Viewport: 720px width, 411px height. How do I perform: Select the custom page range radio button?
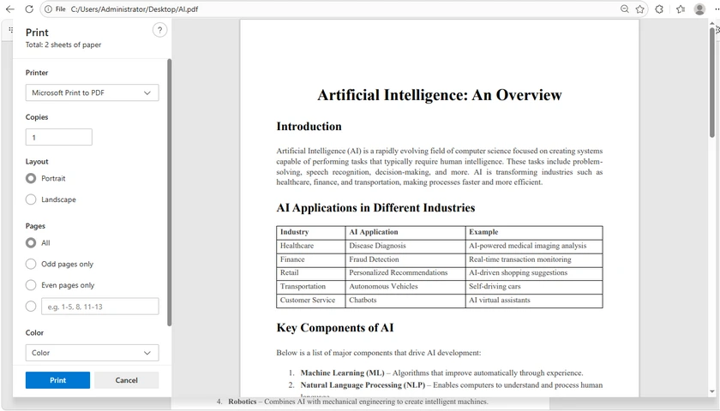(x=31, y=307)
